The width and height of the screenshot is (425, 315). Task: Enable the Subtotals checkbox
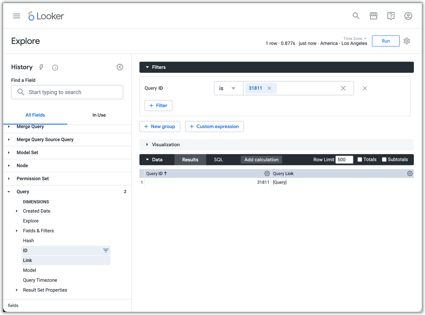384,160
